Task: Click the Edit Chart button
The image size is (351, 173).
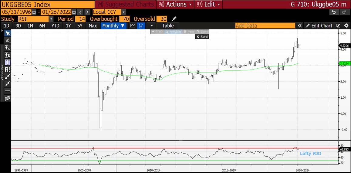Action: click(x=319, y=25)
